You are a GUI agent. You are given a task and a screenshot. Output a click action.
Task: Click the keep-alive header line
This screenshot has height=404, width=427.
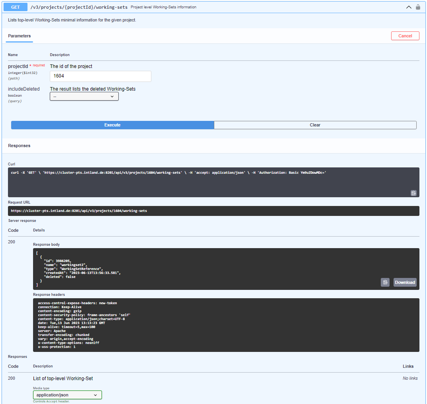67,327
